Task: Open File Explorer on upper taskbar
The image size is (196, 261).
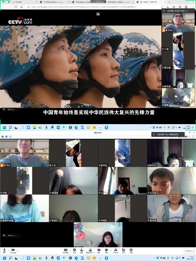Action: (35, 127)
